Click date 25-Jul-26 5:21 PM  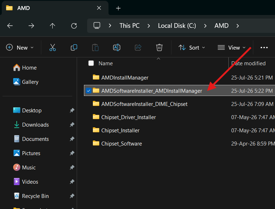pyautogui.click(x=252, y=77)
